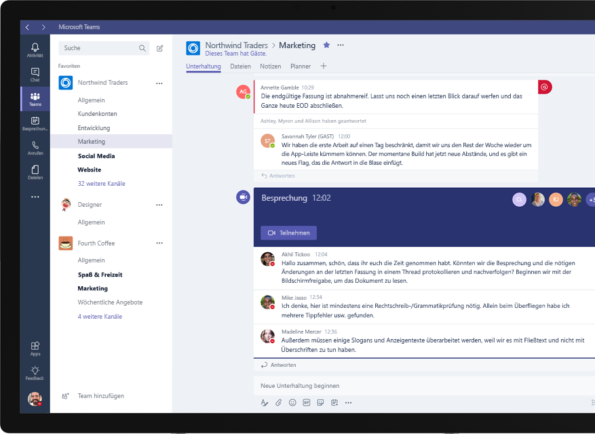Switch to the Dateien tab
The width and height of the screenshot is (595, 434).
point(241,66)
